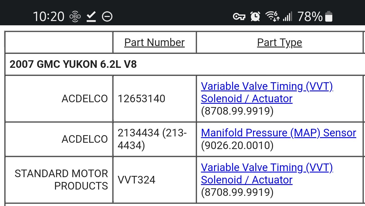The image size is (365, 206).
Task: Tap the VPN key icon
Action: [x=239, y=17]
